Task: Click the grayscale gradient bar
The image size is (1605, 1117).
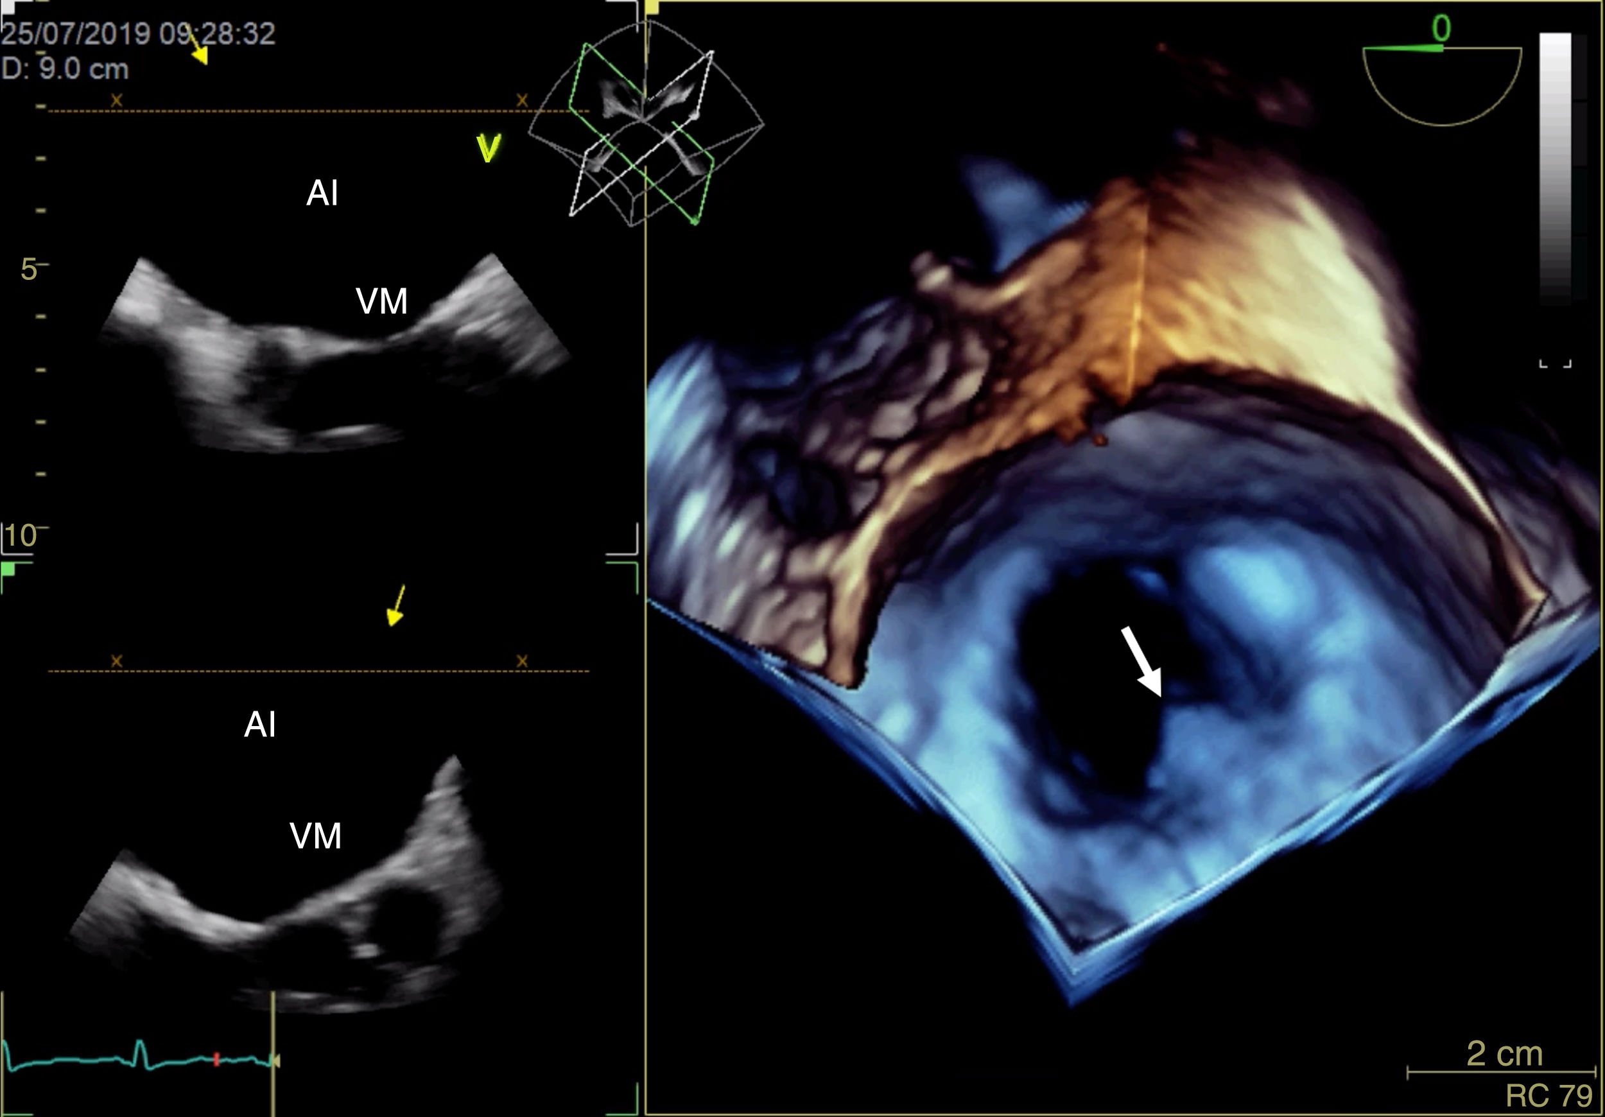Action: (1555, 168)
